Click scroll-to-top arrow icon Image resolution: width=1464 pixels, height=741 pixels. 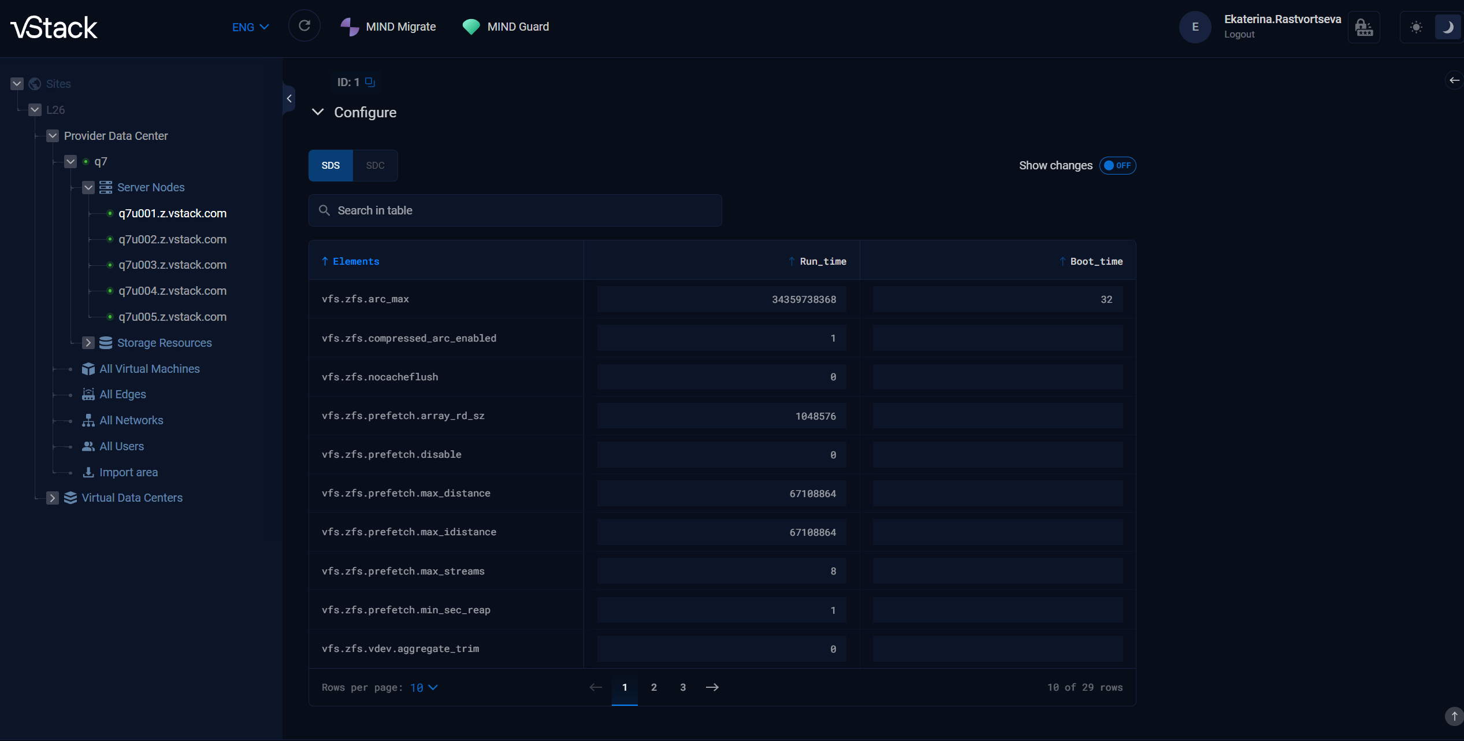[1454, 716]
